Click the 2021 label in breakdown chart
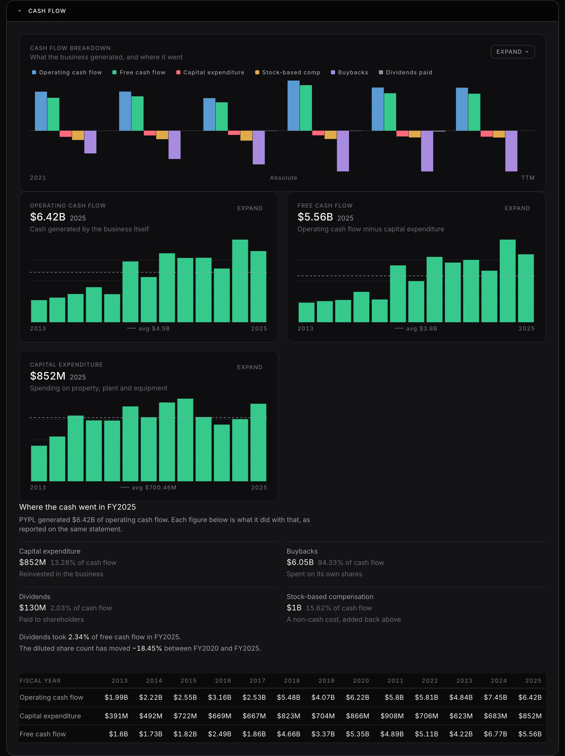Screen dimensions: 565x756 [x=38, y=178]
